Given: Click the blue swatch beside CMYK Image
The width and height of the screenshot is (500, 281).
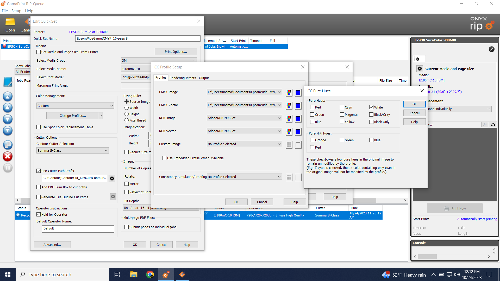Looking at the screenshot, I should point(298,92).
